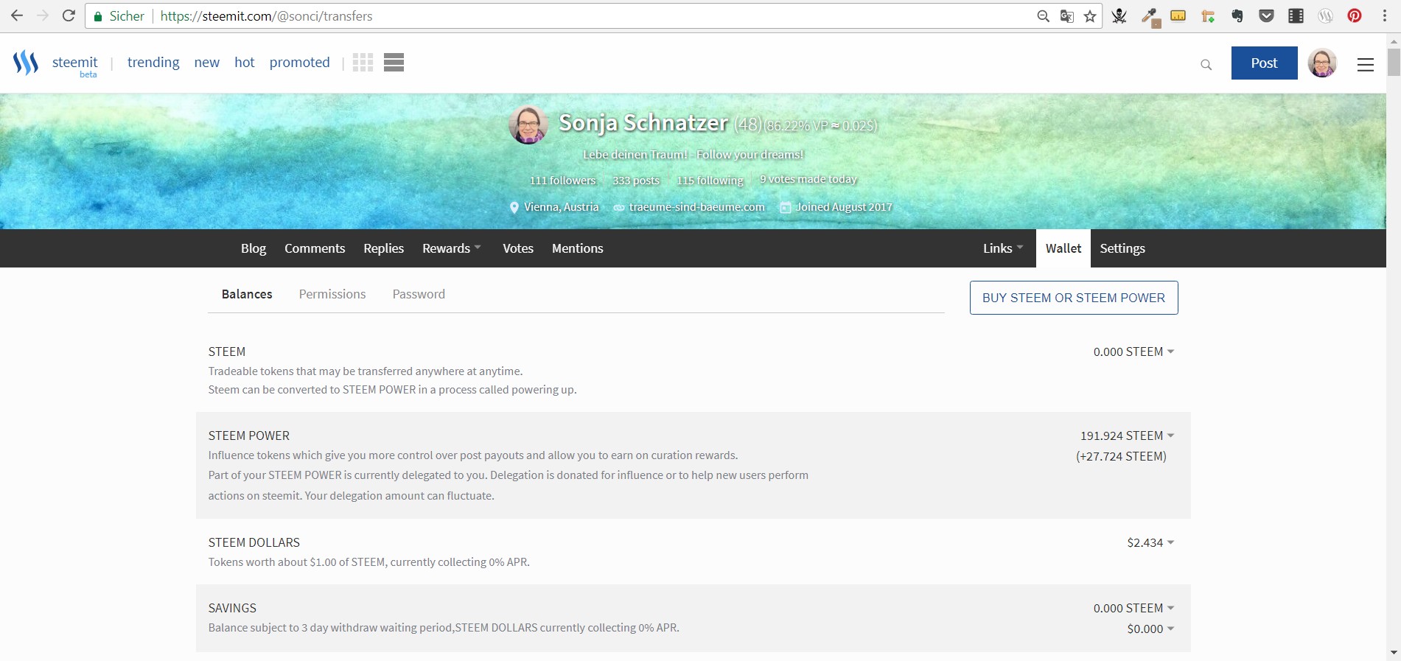1401x661 pixels.
Task: Click Buy Steem or Steem Power
Action: coord(1074,298)
